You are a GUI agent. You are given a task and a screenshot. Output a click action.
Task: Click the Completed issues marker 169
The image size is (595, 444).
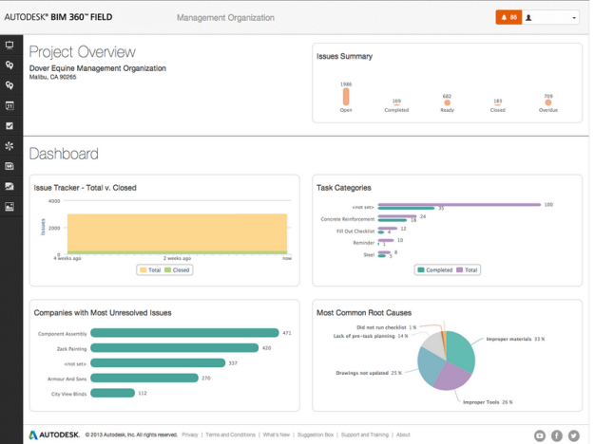pos(396,105)
